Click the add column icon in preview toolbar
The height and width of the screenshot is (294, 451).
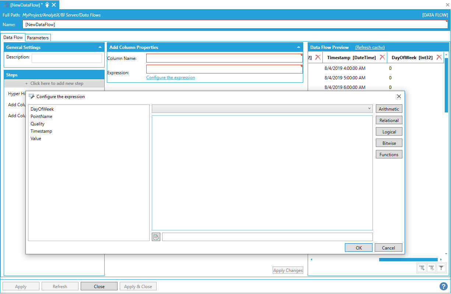point(422,268)
